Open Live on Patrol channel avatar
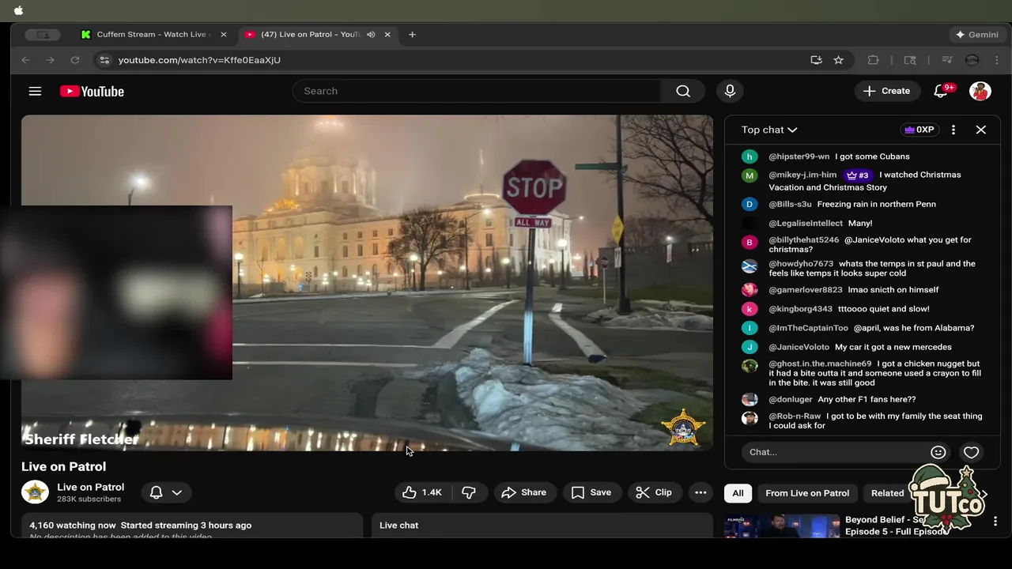The image size is (1012, 569). pos(35,492)
